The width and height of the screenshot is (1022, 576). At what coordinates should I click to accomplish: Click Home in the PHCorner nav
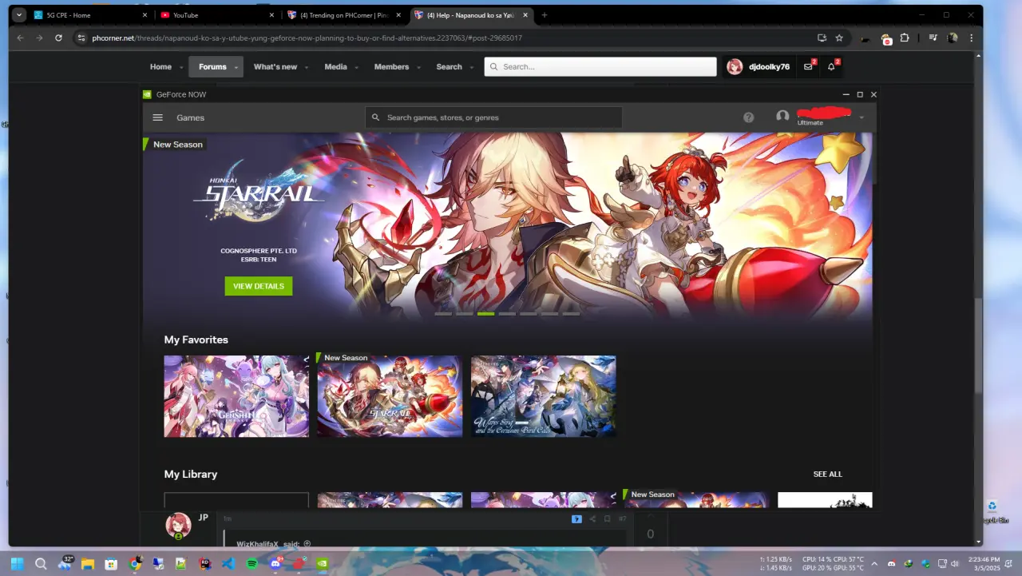(x=160, y=67)
